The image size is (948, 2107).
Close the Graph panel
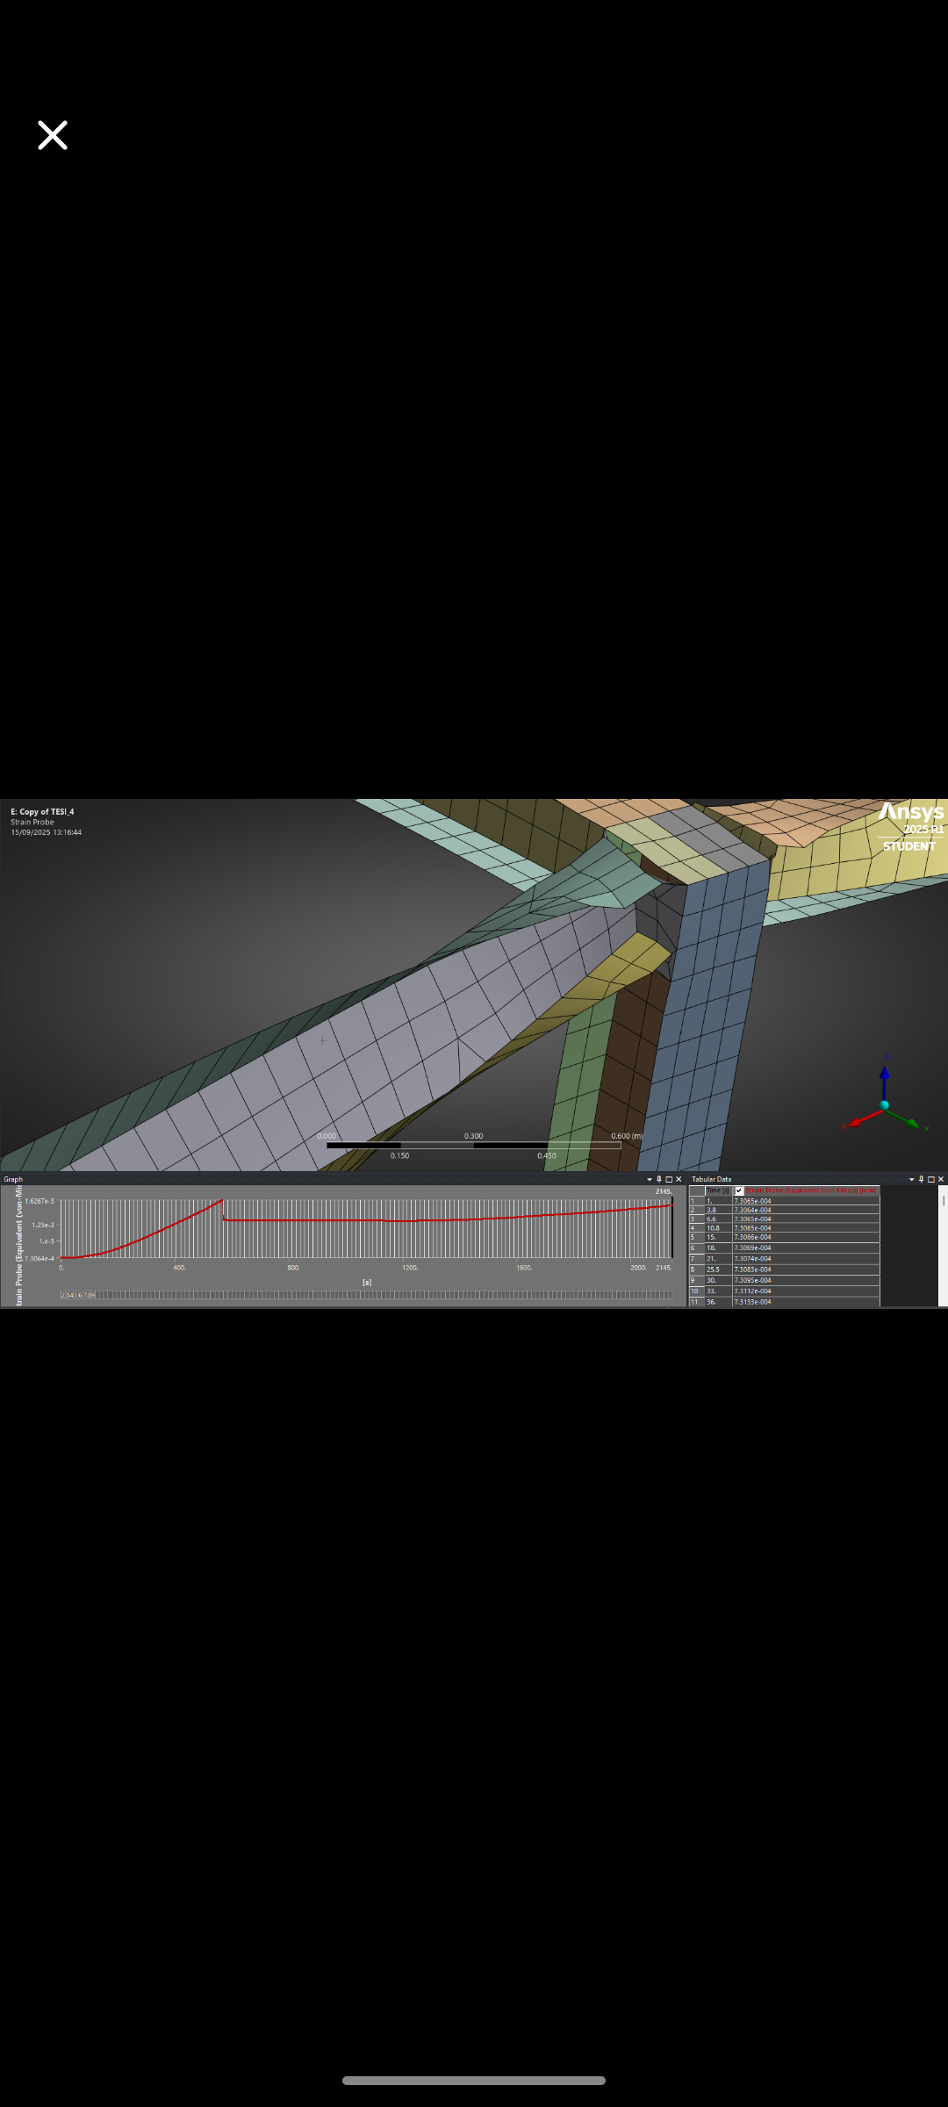pos(679,1179)
